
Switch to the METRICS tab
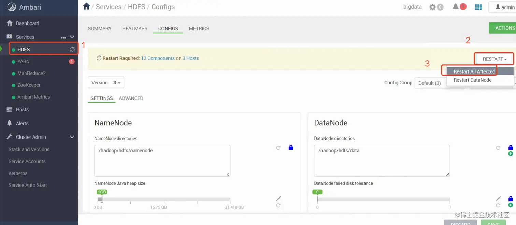pyautogui.click(x=199, y=29)
